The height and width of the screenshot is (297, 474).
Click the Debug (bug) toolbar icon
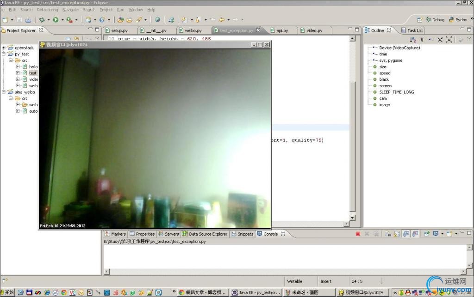point(42,20)
